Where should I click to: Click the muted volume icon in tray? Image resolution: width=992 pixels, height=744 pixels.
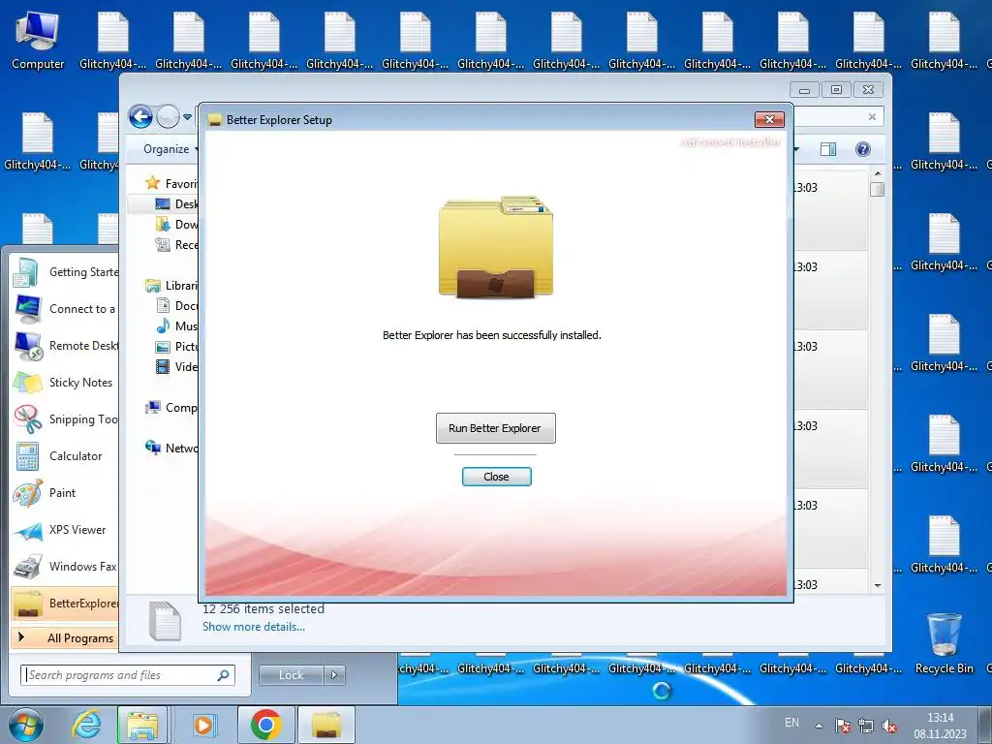889,726
